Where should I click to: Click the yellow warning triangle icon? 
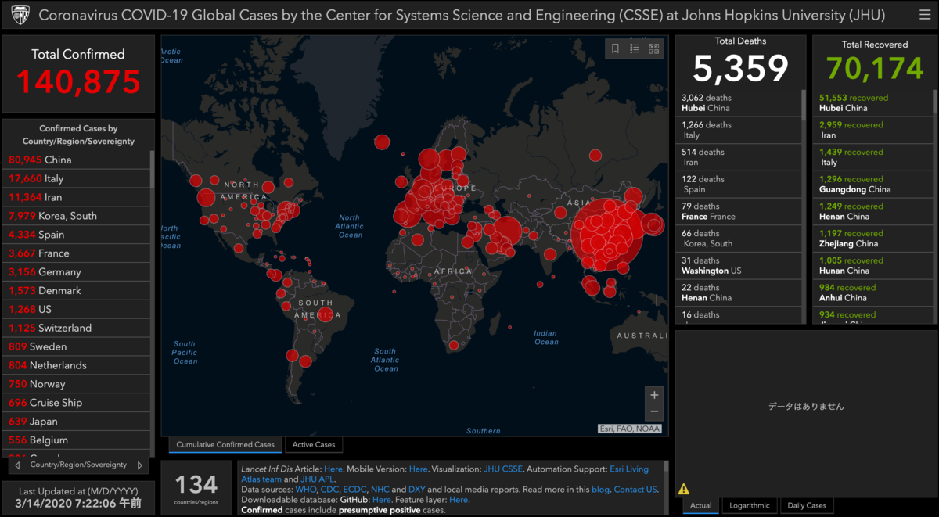pyautogui.click(x=684, y=489)
